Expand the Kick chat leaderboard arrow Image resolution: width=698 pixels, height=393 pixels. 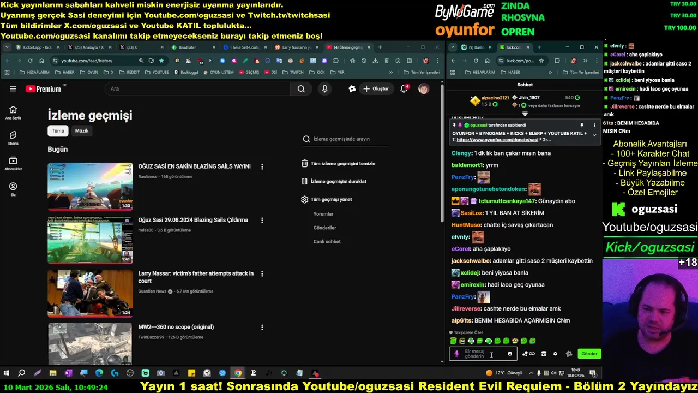[x=525, y=114]
